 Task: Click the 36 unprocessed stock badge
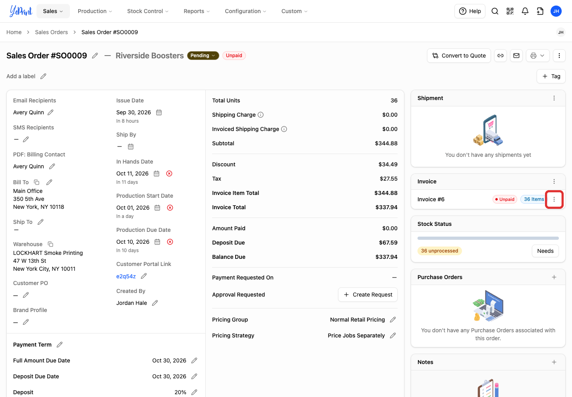click(x=440, y=251)
